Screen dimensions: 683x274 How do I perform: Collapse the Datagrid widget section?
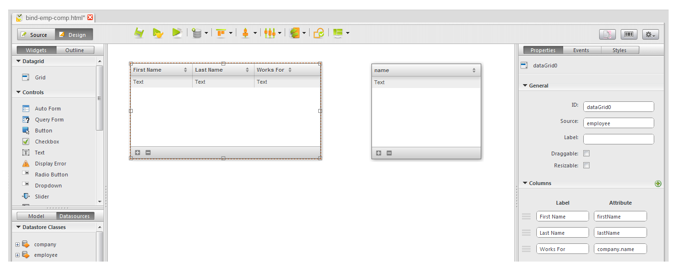coord(19,61)
